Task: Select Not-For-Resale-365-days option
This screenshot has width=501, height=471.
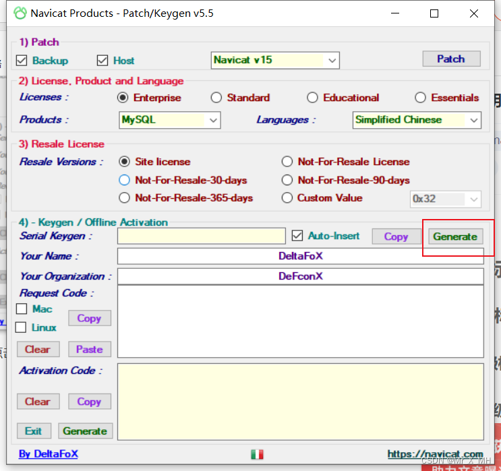Action: (x=124, y=198)
